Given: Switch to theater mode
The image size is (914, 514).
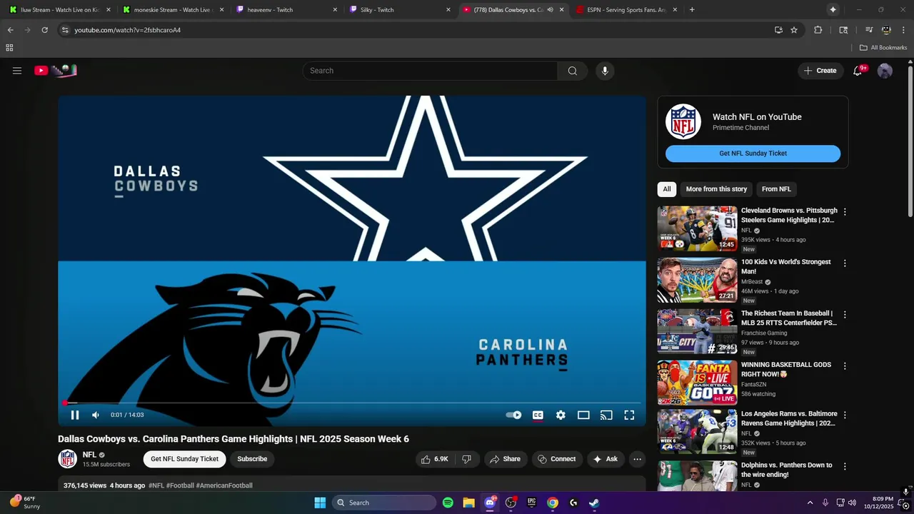Looking at the screenshot, I should coord(583,415).
